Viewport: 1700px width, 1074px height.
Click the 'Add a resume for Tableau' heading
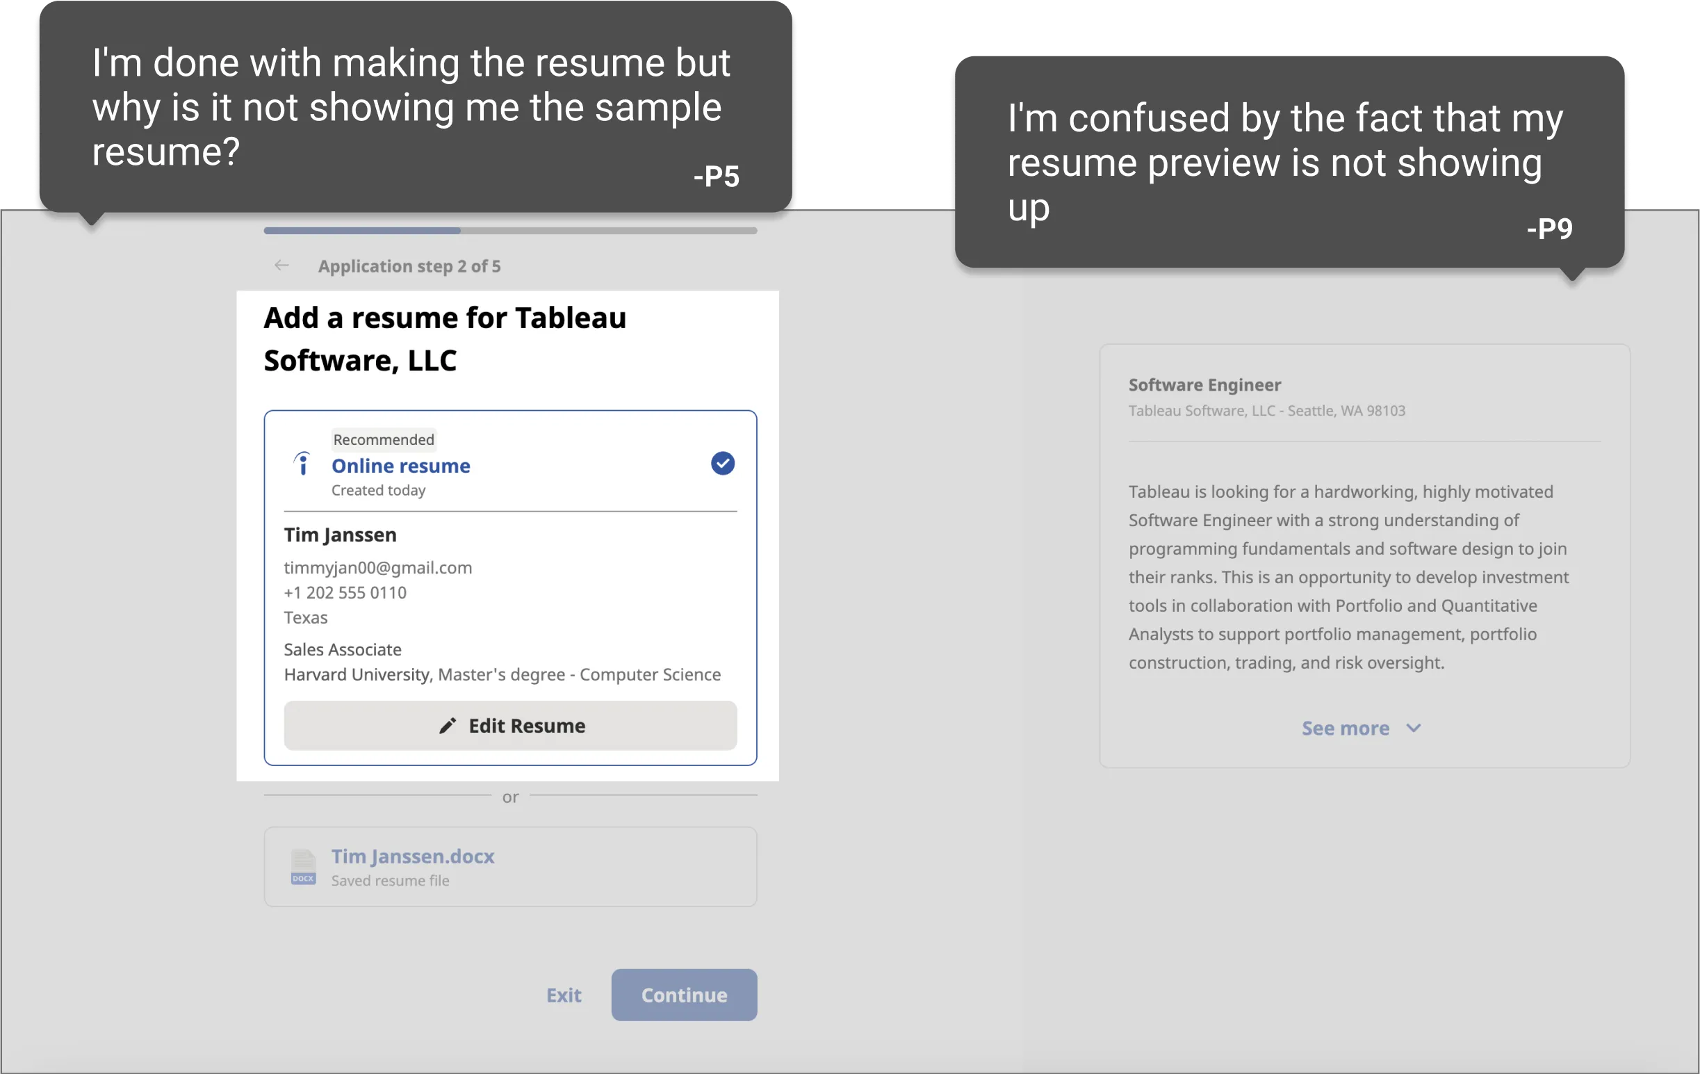coord(445,339)
